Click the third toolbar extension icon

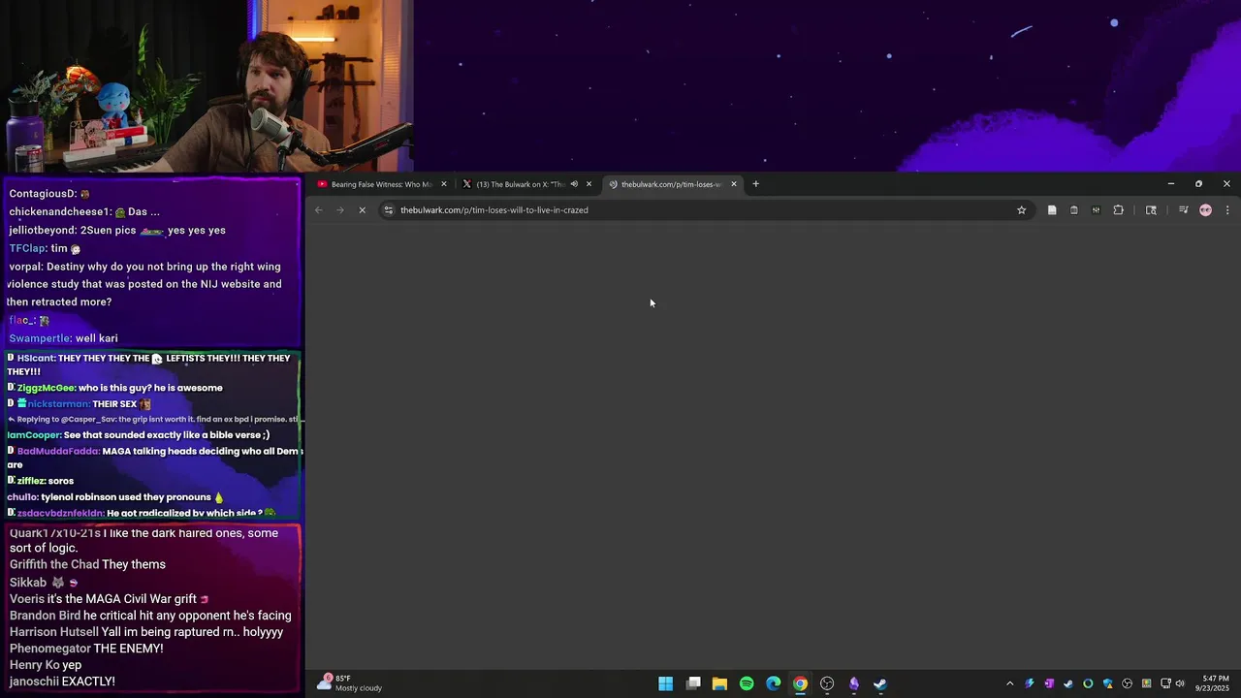1096,210
